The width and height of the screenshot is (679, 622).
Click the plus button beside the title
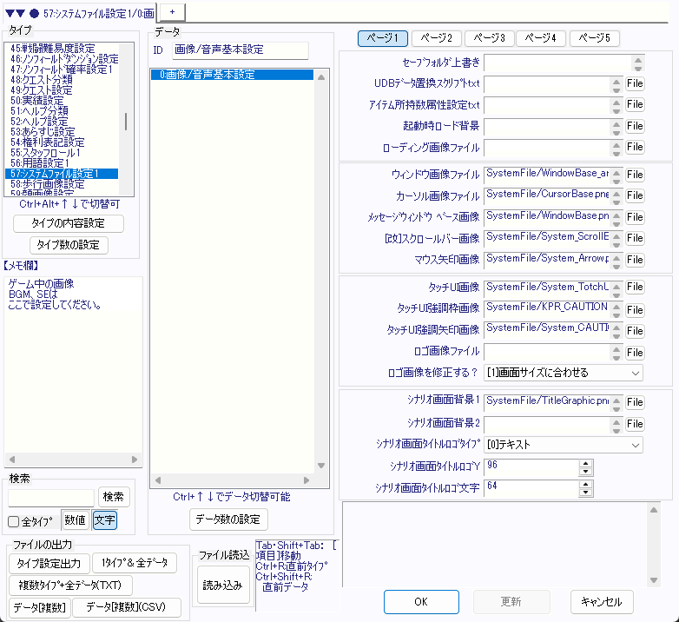172,10
